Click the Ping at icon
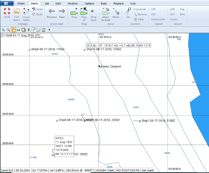The width and height of the screenshot is (209, 173). point(84,11)
